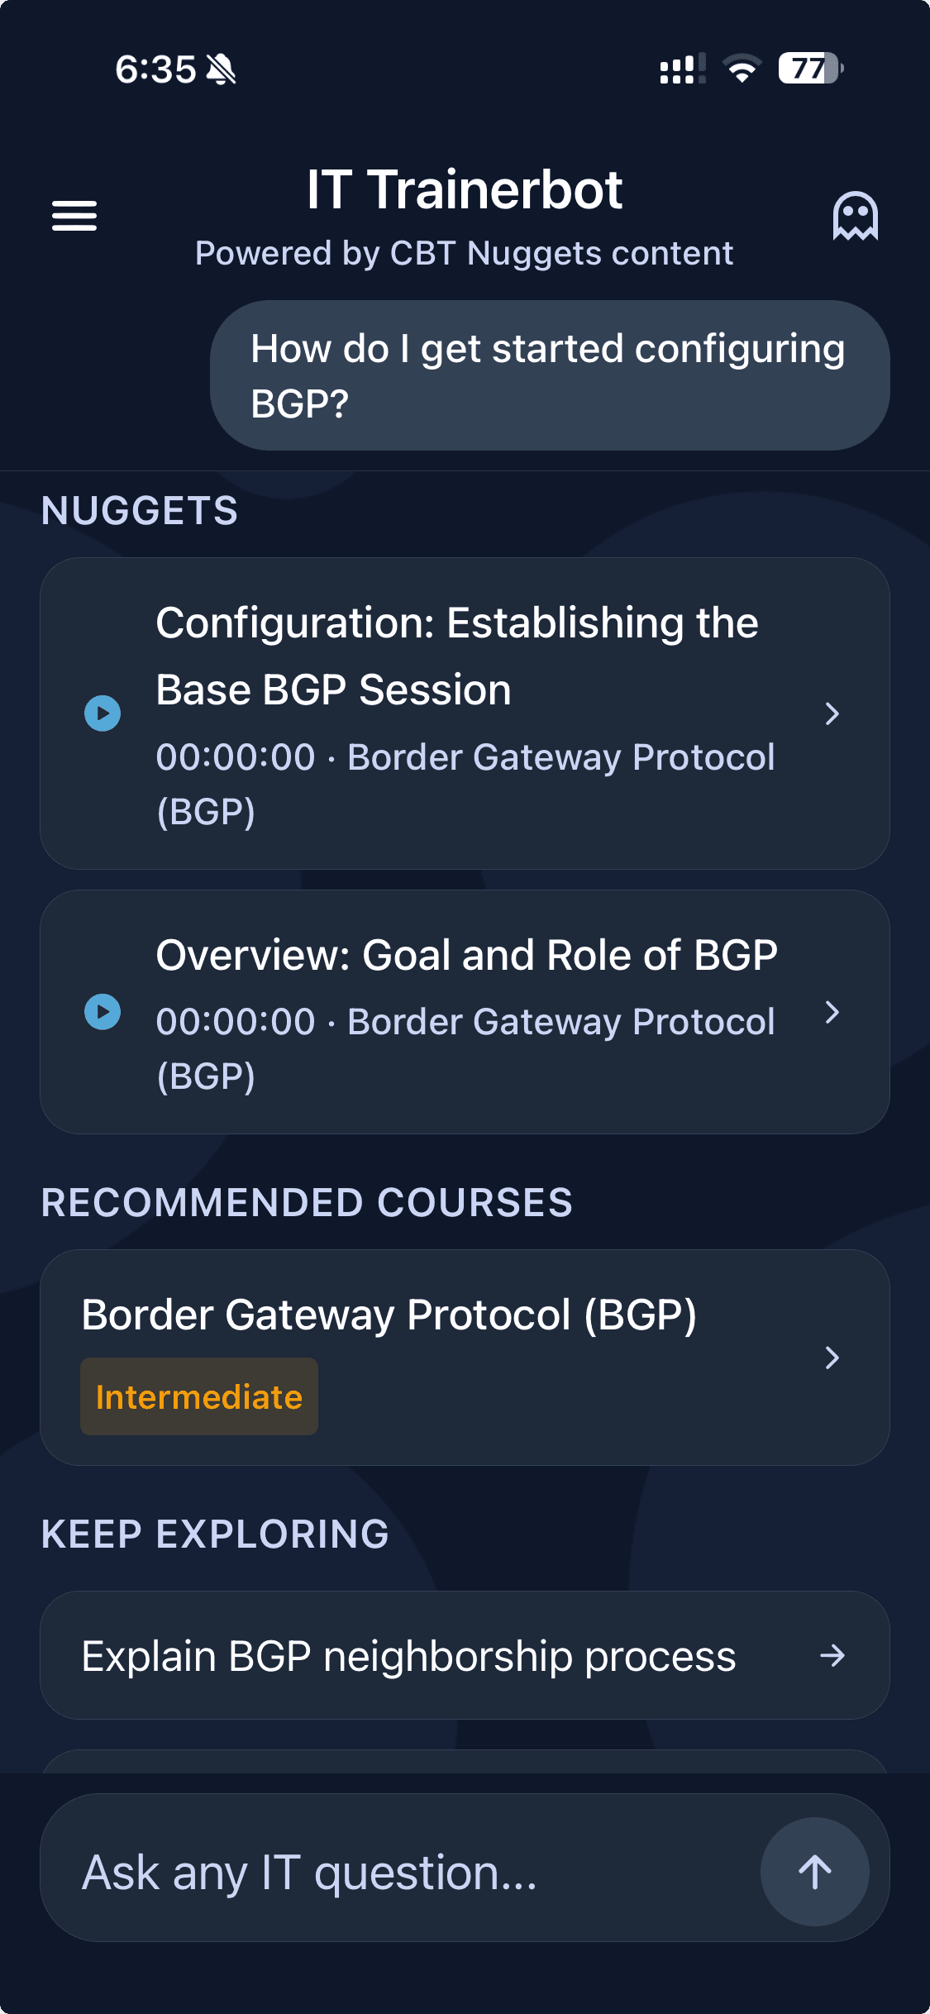Play the Goal and Role of BGP nugget
930x2014 pixels.
click(103, 1012)
